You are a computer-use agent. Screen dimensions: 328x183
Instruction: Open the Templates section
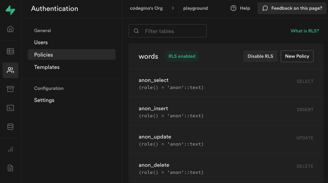pos(47,67)
